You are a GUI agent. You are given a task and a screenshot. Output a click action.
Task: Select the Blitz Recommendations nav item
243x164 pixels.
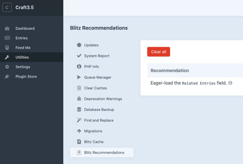point(102,152)
